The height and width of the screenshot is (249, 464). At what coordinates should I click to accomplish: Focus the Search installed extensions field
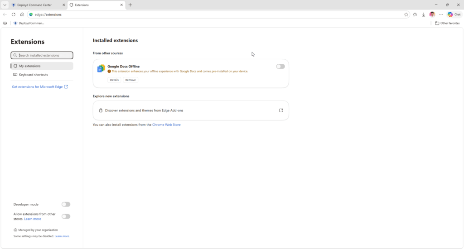click(x=42, y=55)
